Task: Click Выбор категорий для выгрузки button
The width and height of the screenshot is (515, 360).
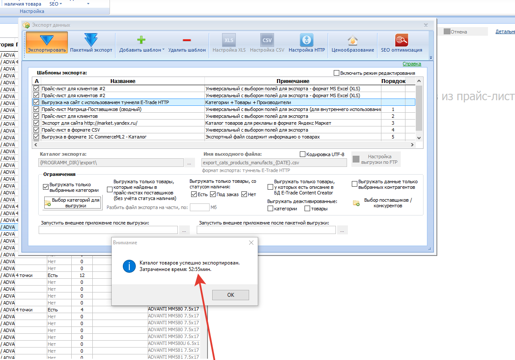Action: pos(73,203)
